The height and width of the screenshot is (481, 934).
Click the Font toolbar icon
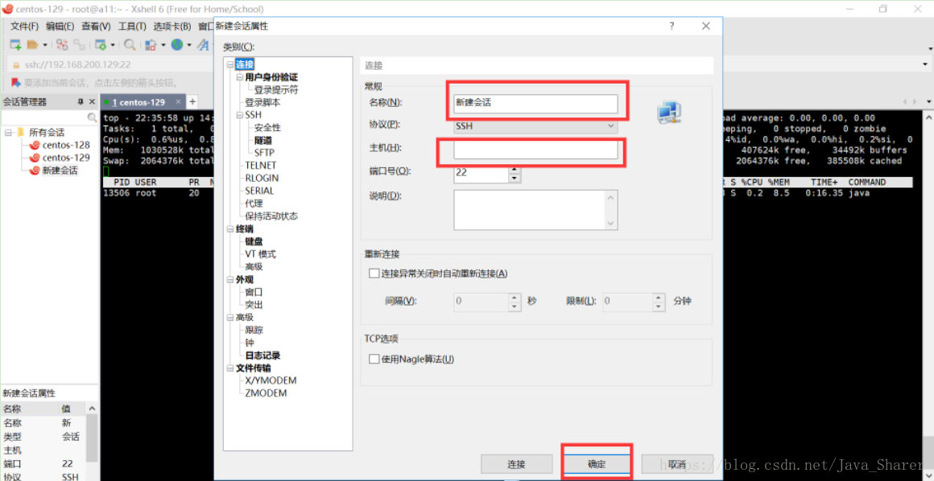[204, 45]
